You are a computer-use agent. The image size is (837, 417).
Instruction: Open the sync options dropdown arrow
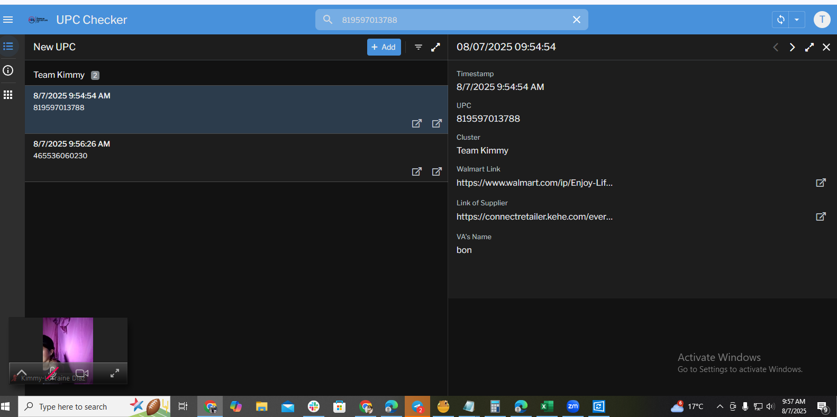coord(797,20)
